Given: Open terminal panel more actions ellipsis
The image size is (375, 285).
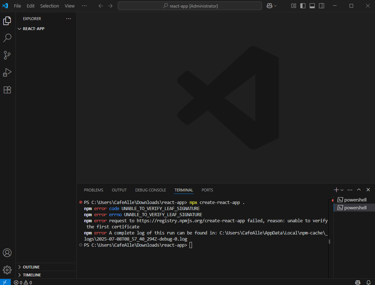Looking at the screenshot, I should point(350,190).
